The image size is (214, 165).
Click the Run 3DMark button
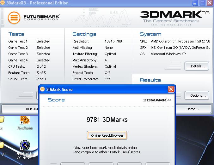click(x=20, y=109)
